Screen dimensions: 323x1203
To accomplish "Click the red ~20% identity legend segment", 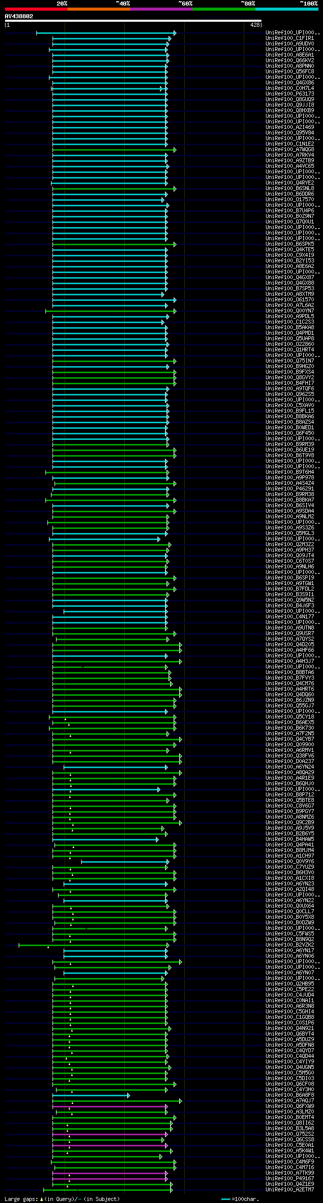I will click(x=36, y=9).
